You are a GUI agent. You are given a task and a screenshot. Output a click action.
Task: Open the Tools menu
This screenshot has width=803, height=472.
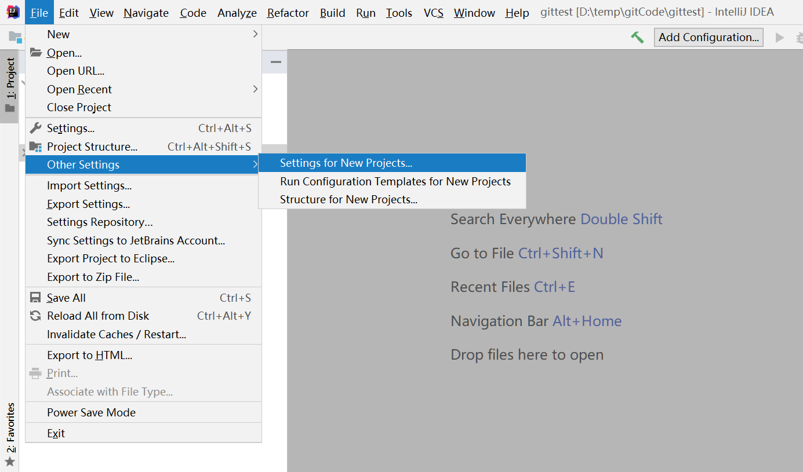coord(399,13)
